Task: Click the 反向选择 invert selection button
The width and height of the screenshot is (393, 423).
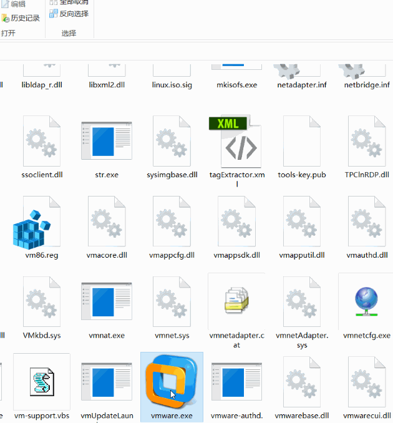Action: 69,14
